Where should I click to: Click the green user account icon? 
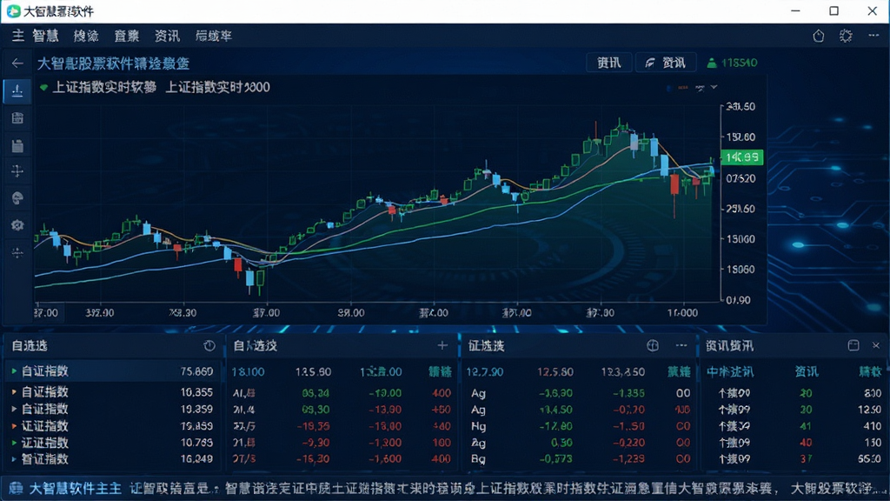point(711,63)
